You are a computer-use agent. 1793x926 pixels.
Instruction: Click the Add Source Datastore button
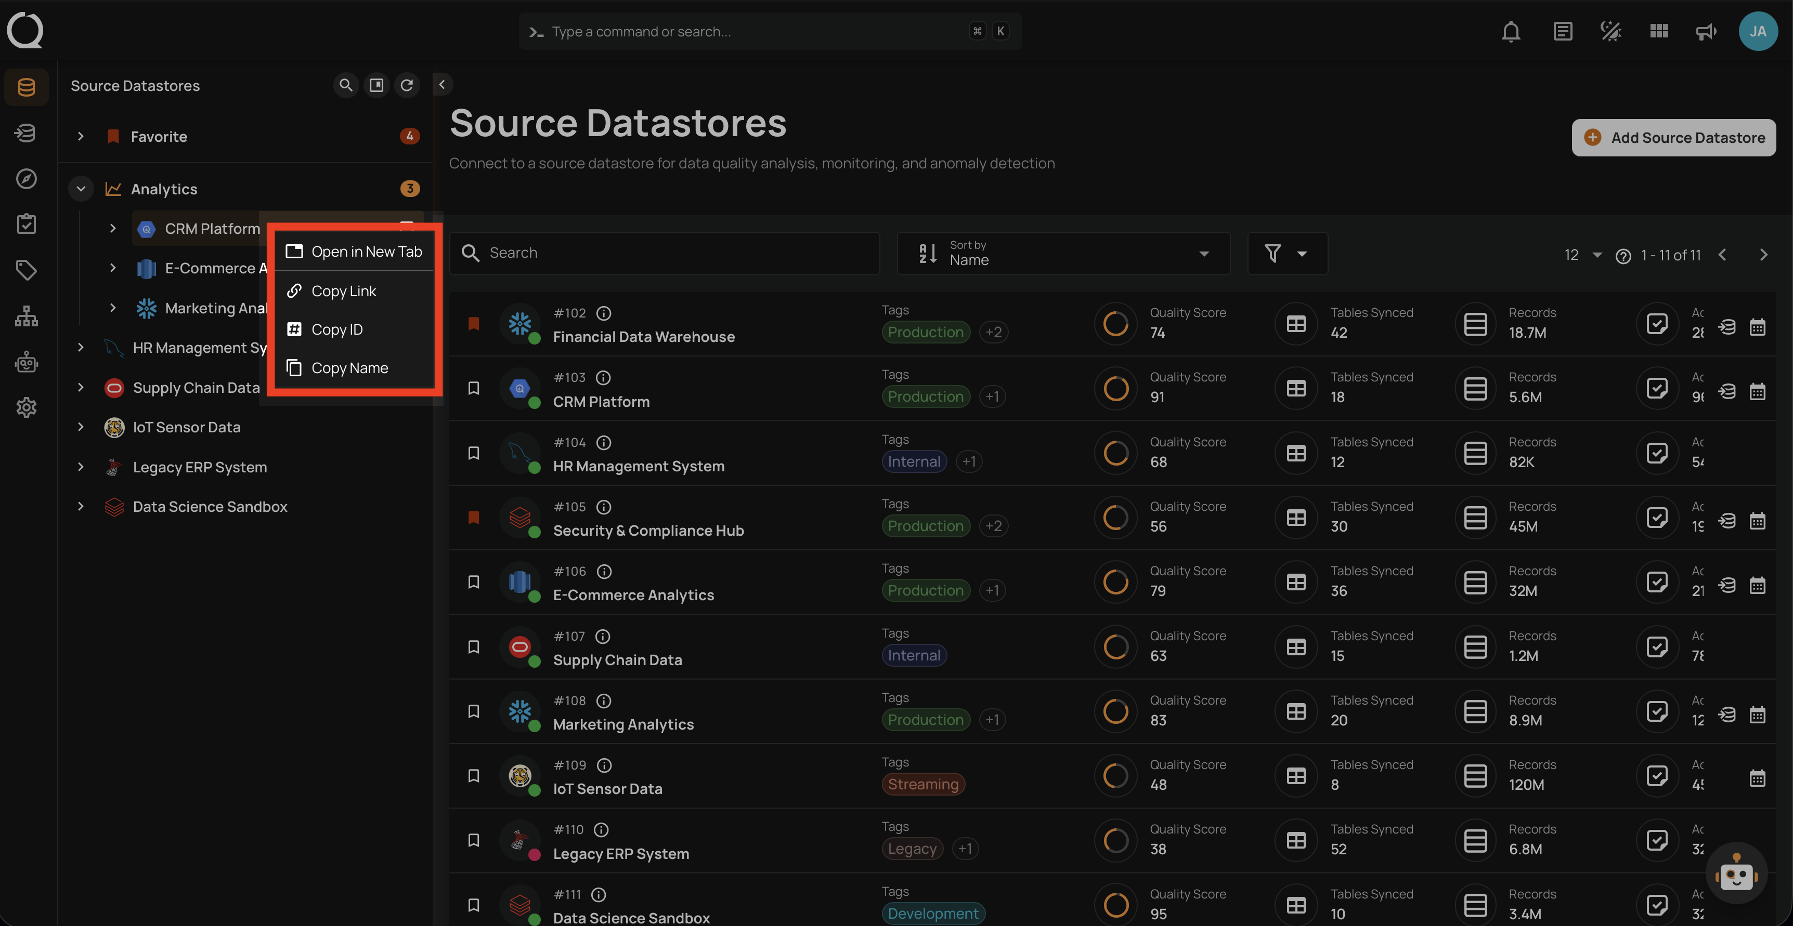(x=1673, y=138)
